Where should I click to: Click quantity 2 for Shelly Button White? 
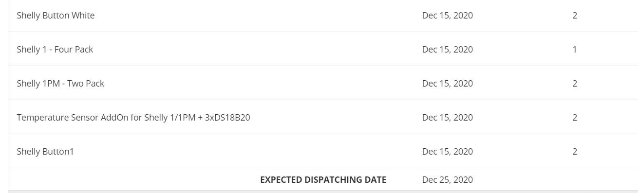click(x=575, y=16)
